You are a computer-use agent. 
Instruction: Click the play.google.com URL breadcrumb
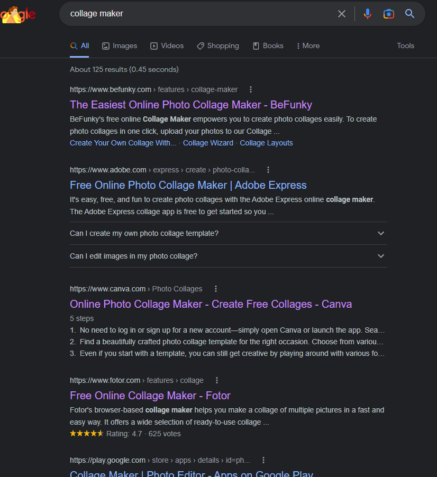point(160,460)
